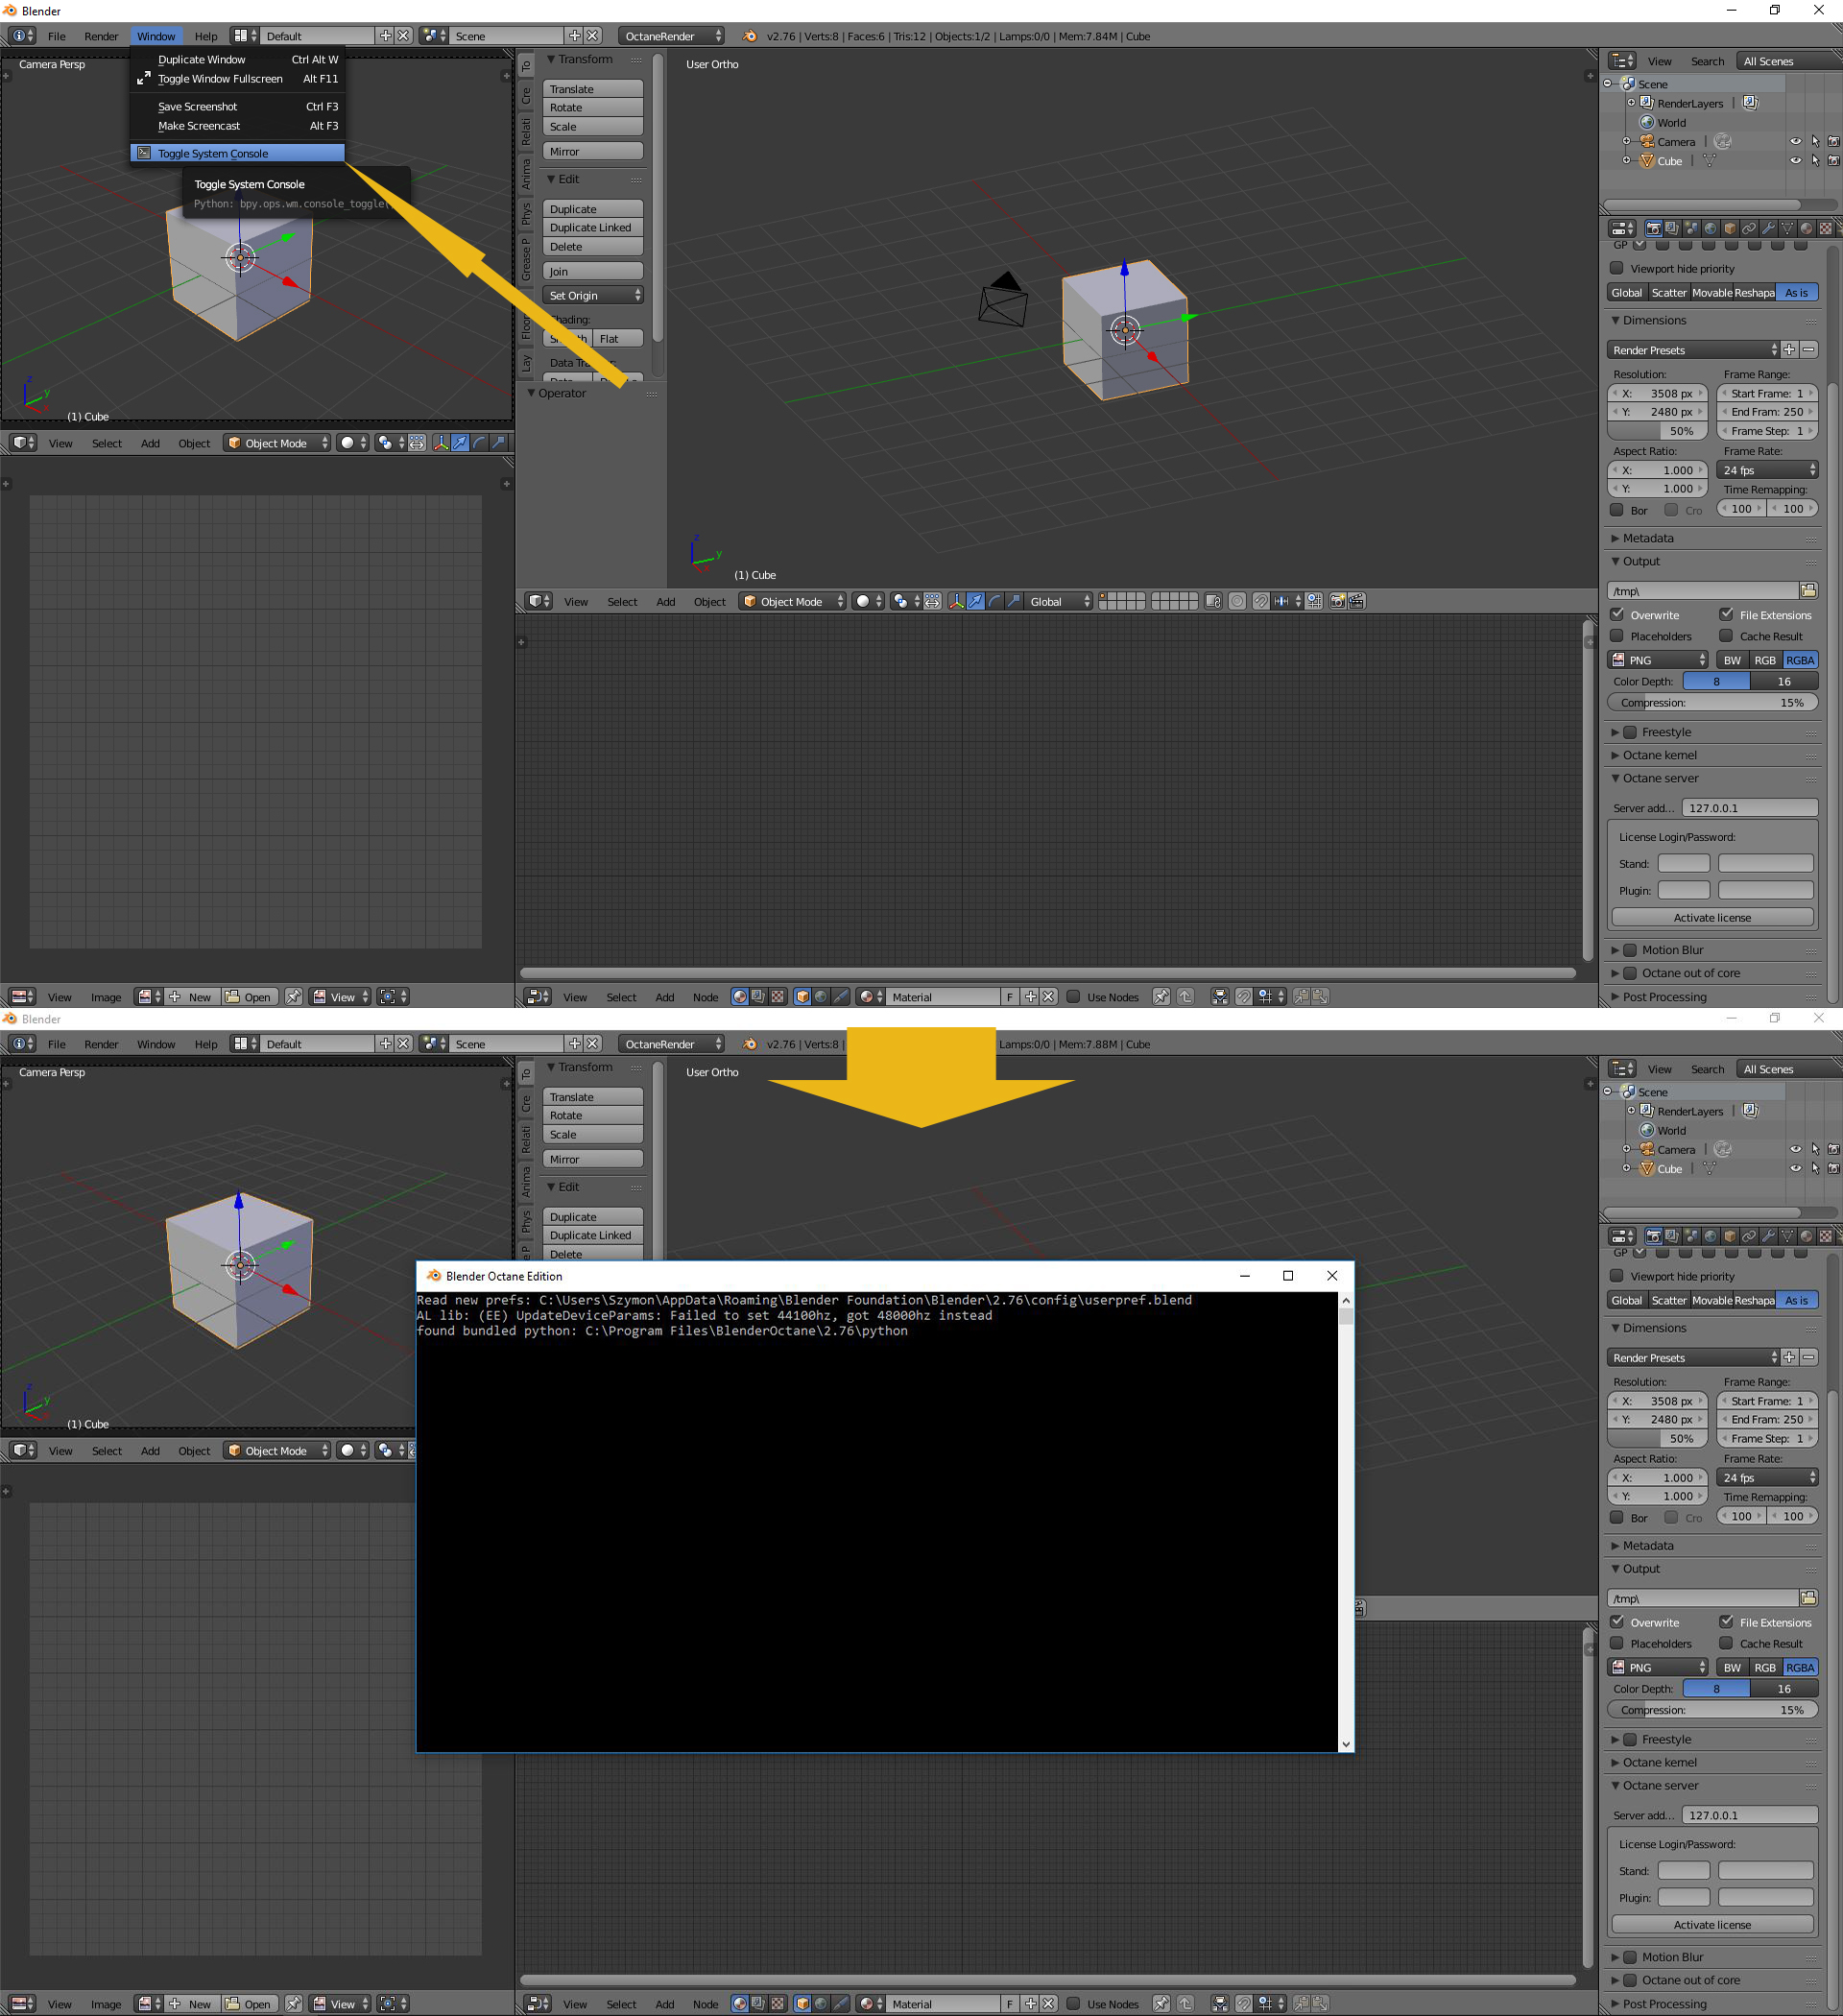Check Viewport hide priority in upper window
This screenshot has width=1843, height=2016.
pyautogui.click(x=1616, y=268)
